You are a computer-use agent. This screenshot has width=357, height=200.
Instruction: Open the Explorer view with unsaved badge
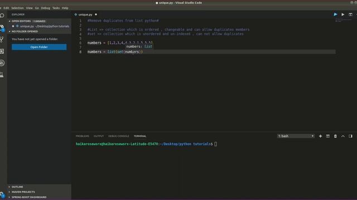[x=2, y=28]
